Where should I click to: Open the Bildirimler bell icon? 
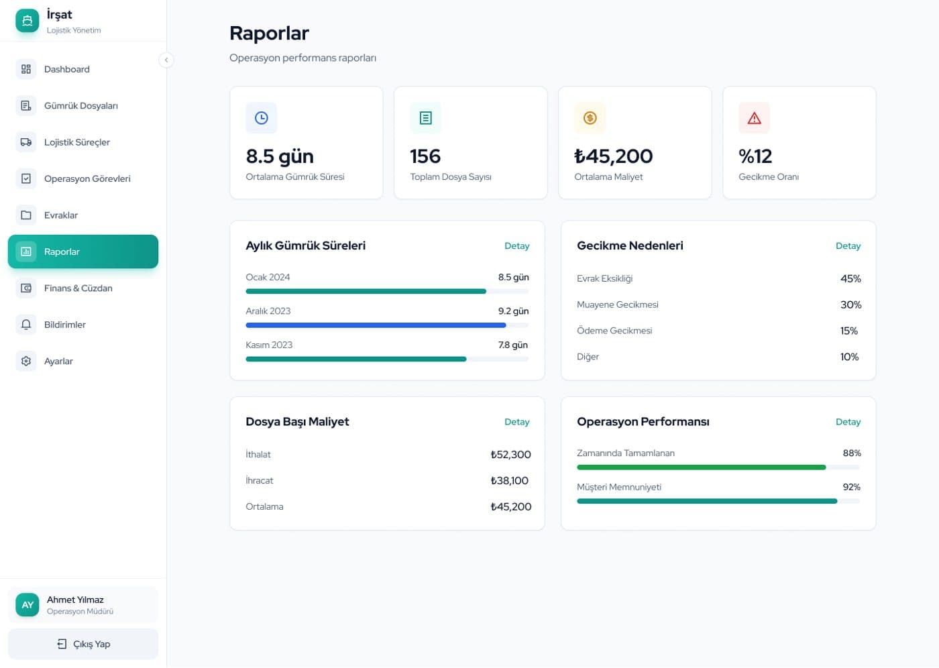tap(26, 325)
